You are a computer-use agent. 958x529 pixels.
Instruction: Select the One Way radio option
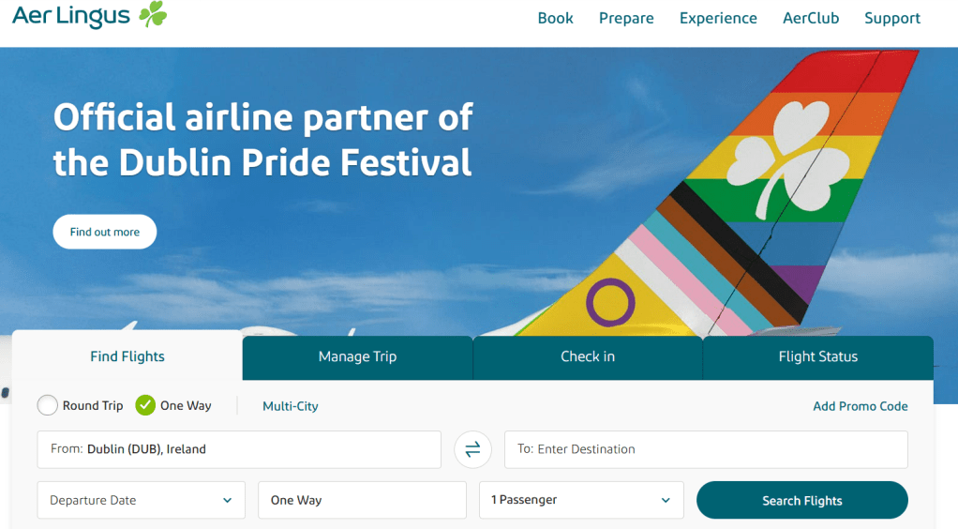(x=145, y=406)
